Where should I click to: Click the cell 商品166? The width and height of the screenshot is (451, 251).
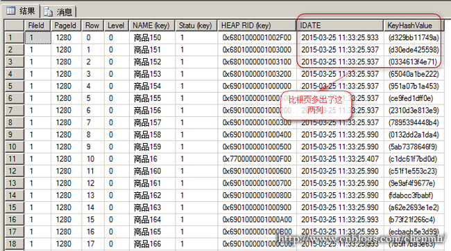coord(152,244)
